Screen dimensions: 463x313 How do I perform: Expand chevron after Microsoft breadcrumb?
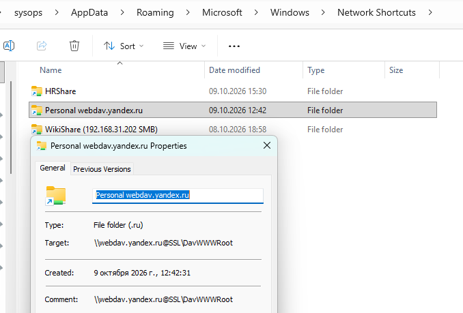(256, 12)
